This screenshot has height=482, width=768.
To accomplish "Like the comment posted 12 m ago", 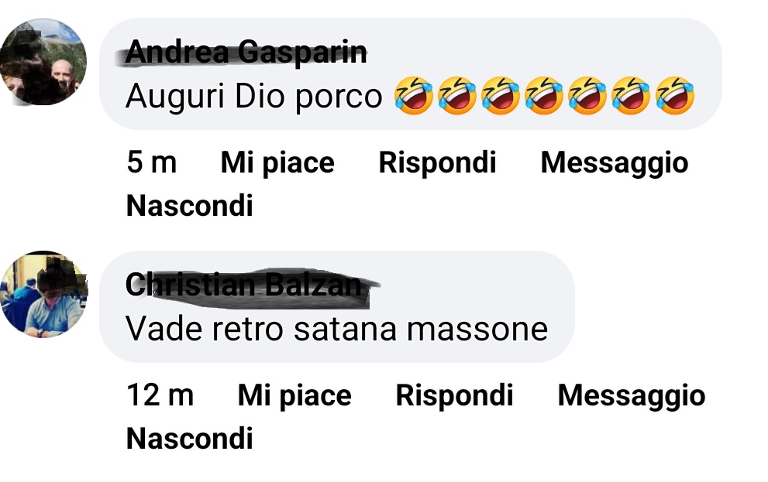I will [x=294, y=395].
